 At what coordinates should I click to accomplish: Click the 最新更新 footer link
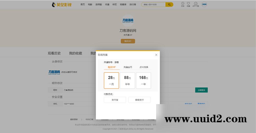pos(74,119)
